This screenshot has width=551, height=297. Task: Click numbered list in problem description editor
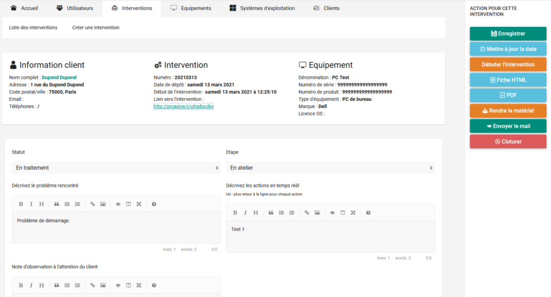[x=77, y=204]
